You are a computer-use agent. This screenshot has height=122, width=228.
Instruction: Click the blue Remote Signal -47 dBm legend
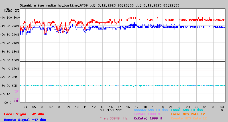(25, 120)
